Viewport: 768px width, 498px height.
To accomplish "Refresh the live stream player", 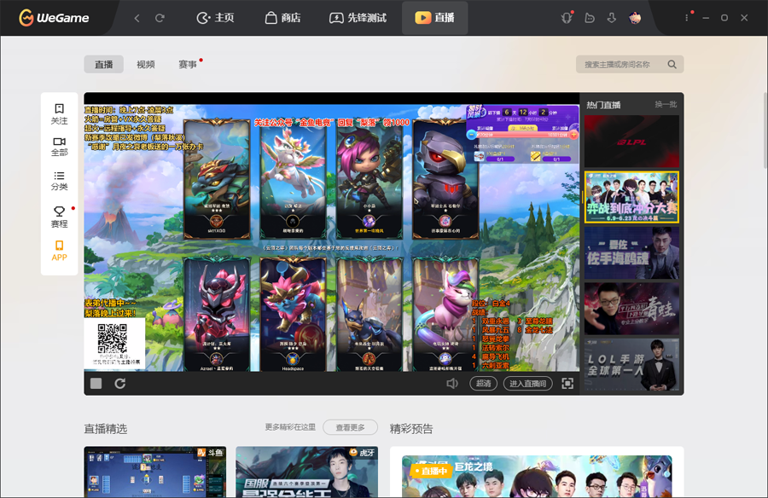I will click(119, 384).
